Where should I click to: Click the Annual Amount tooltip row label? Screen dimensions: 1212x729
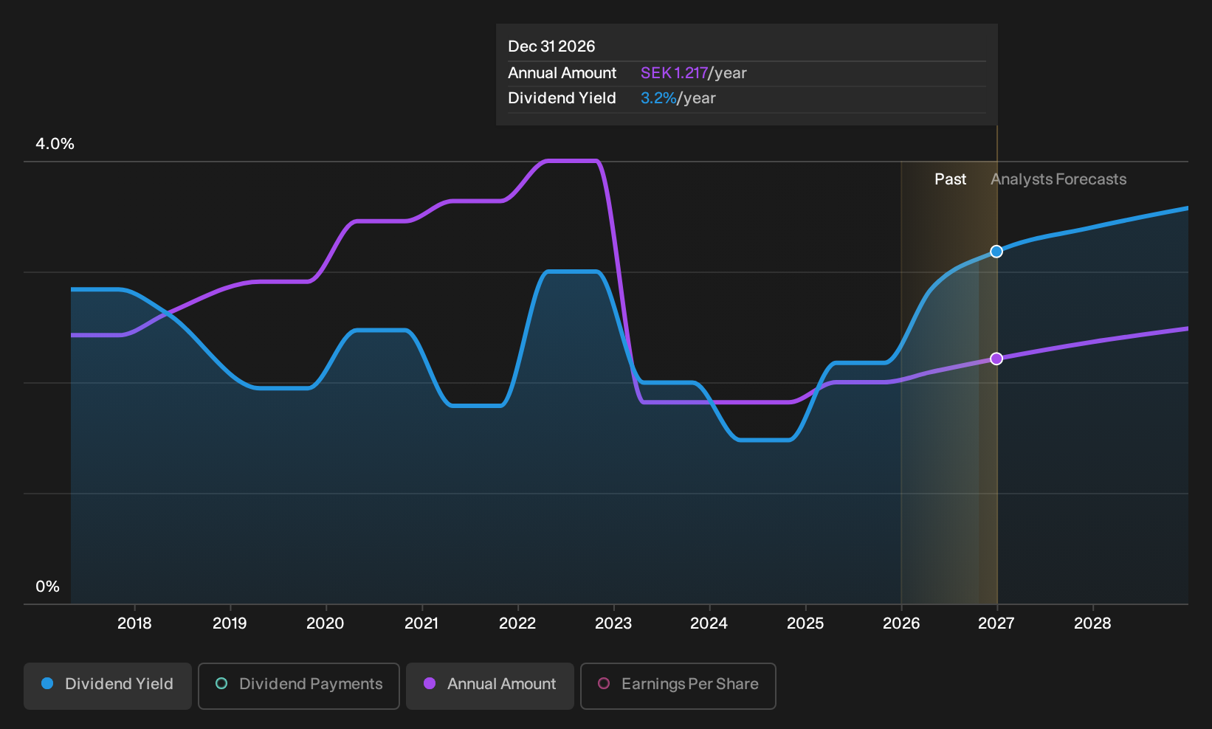(x=562, y=73)
